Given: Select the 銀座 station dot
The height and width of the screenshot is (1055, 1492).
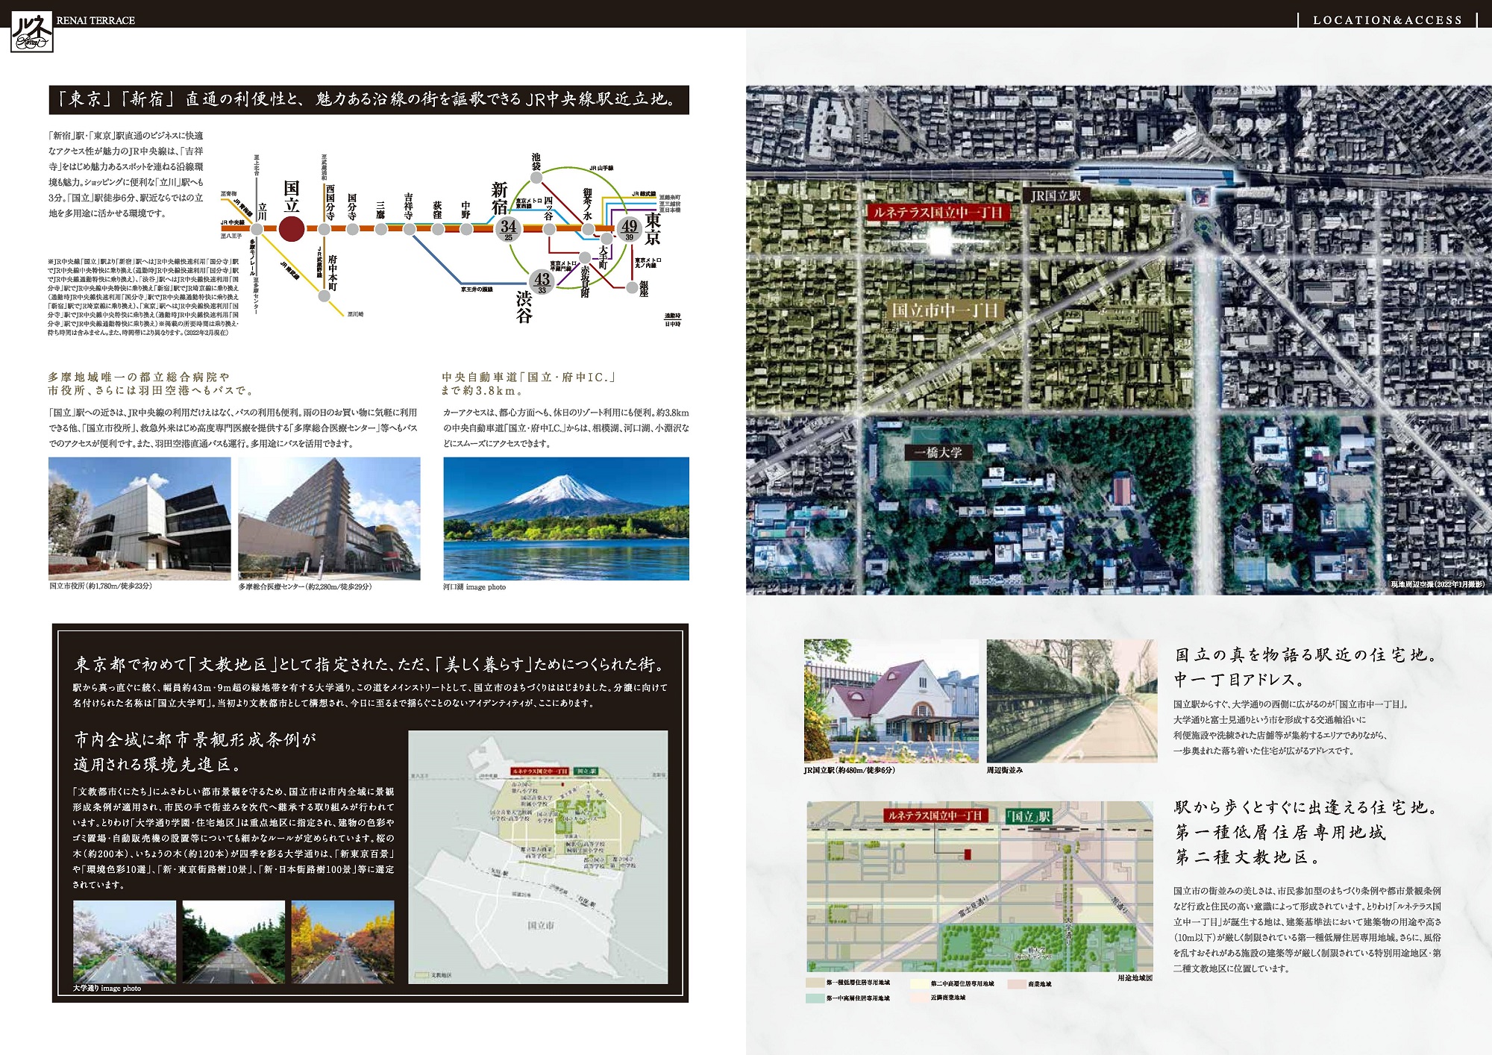Looking at the screenshot, I should click(632, 287).
